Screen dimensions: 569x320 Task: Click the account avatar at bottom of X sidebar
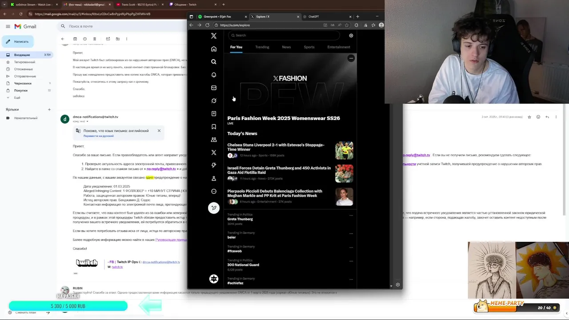(x=214, y=279)
